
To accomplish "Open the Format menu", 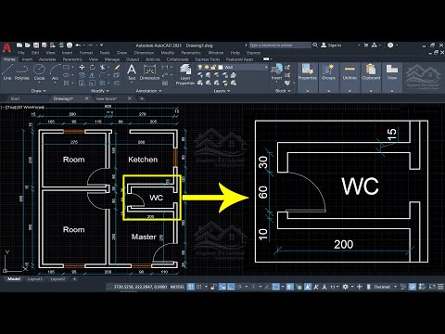I will coord(86,53).
